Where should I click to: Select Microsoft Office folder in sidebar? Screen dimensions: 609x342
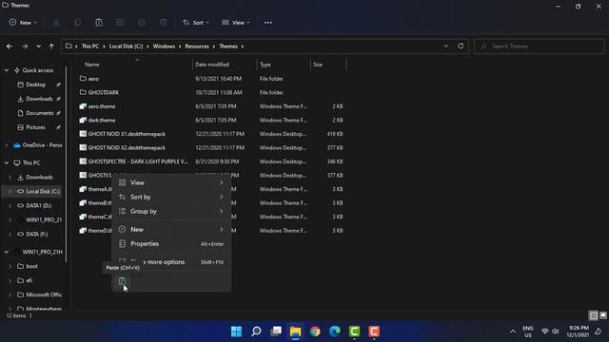click(x=44, y=294)
